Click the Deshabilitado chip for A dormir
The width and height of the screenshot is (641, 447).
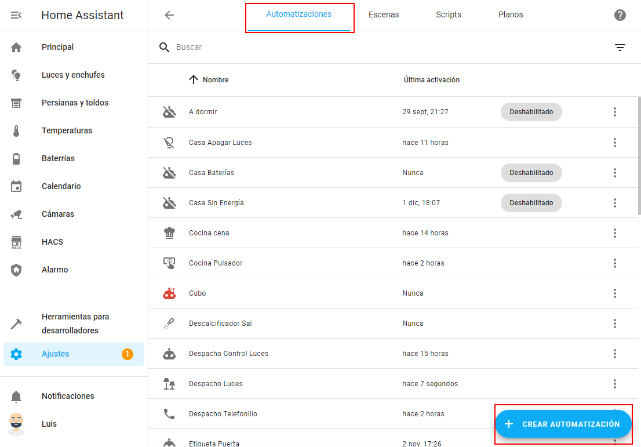(531, 112)
